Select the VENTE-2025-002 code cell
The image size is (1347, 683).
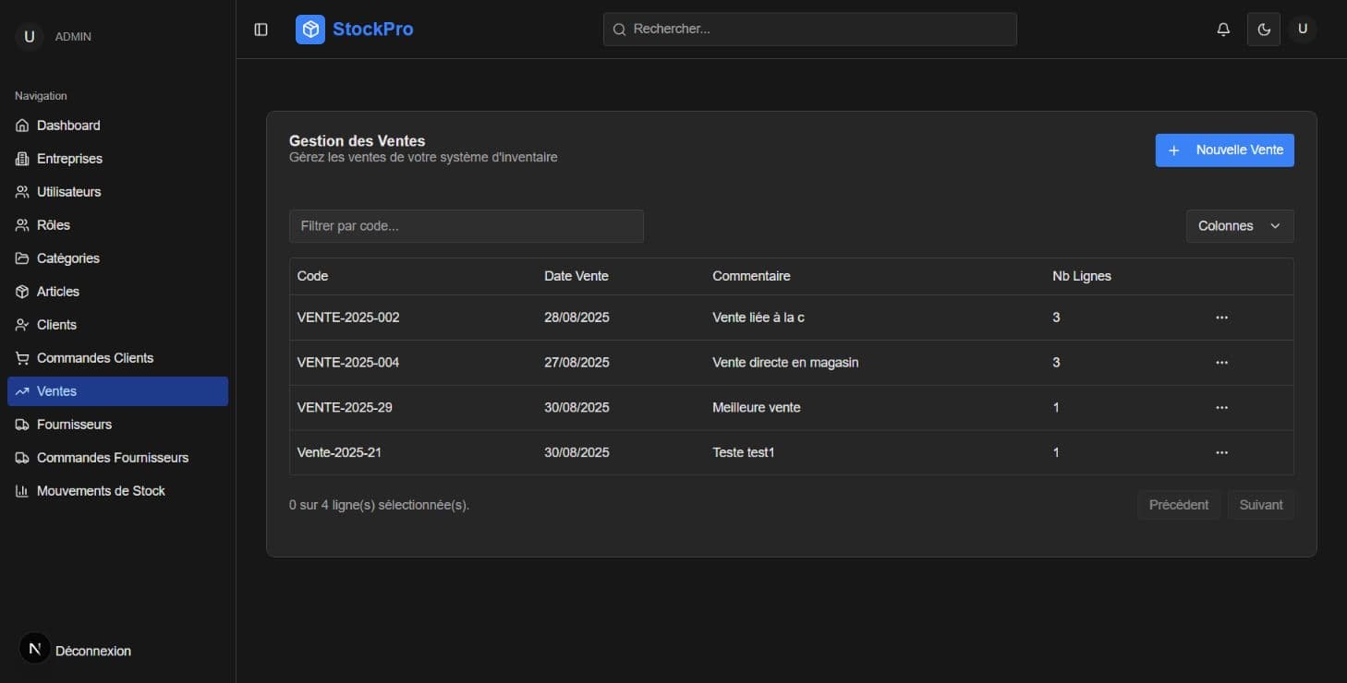(348, 318)
